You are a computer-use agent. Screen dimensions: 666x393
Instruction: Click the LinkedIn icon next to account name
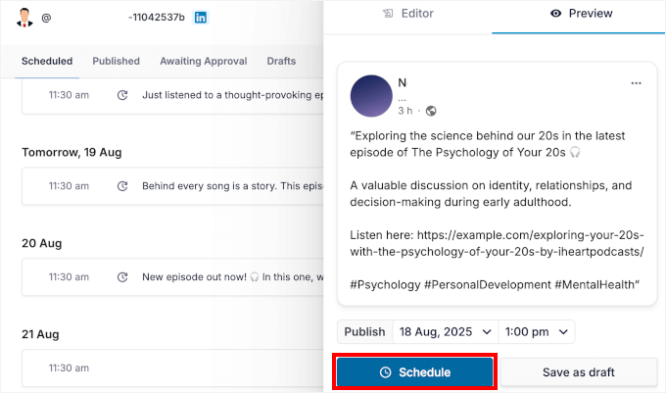201,18
